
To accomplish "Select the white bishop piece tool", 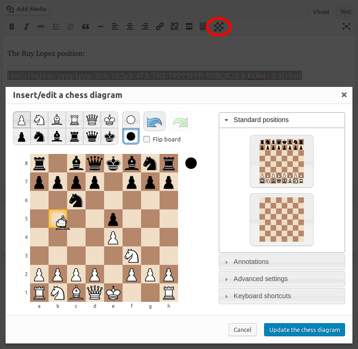I will [x=57, y=120].
